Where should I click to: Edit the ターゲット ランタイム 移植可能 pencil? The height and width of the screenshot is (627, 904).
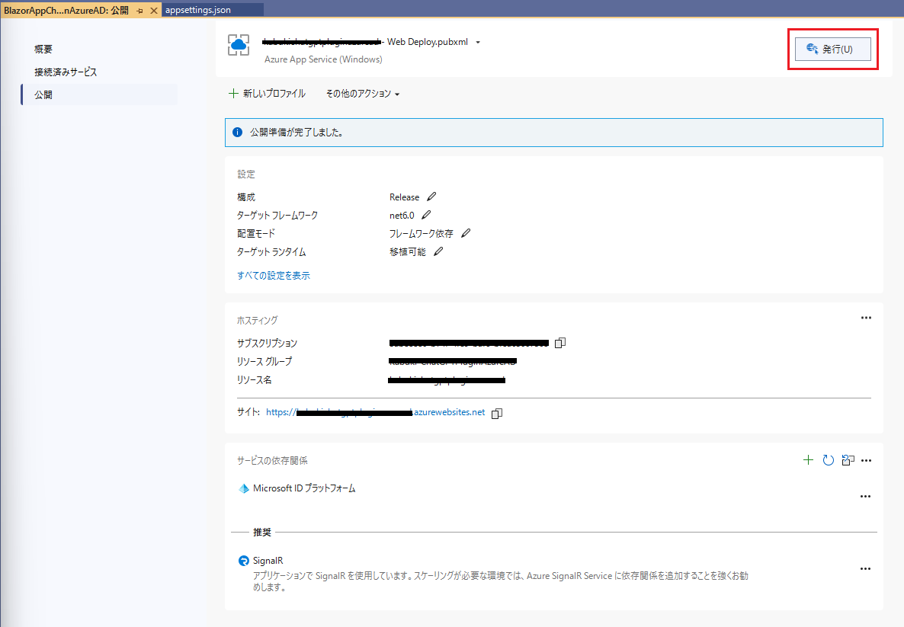click(438, 251)
